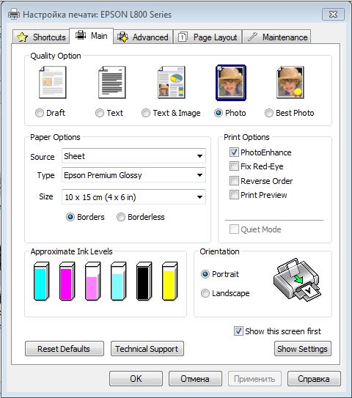Select the Borderless radio button

coord(121,217)
